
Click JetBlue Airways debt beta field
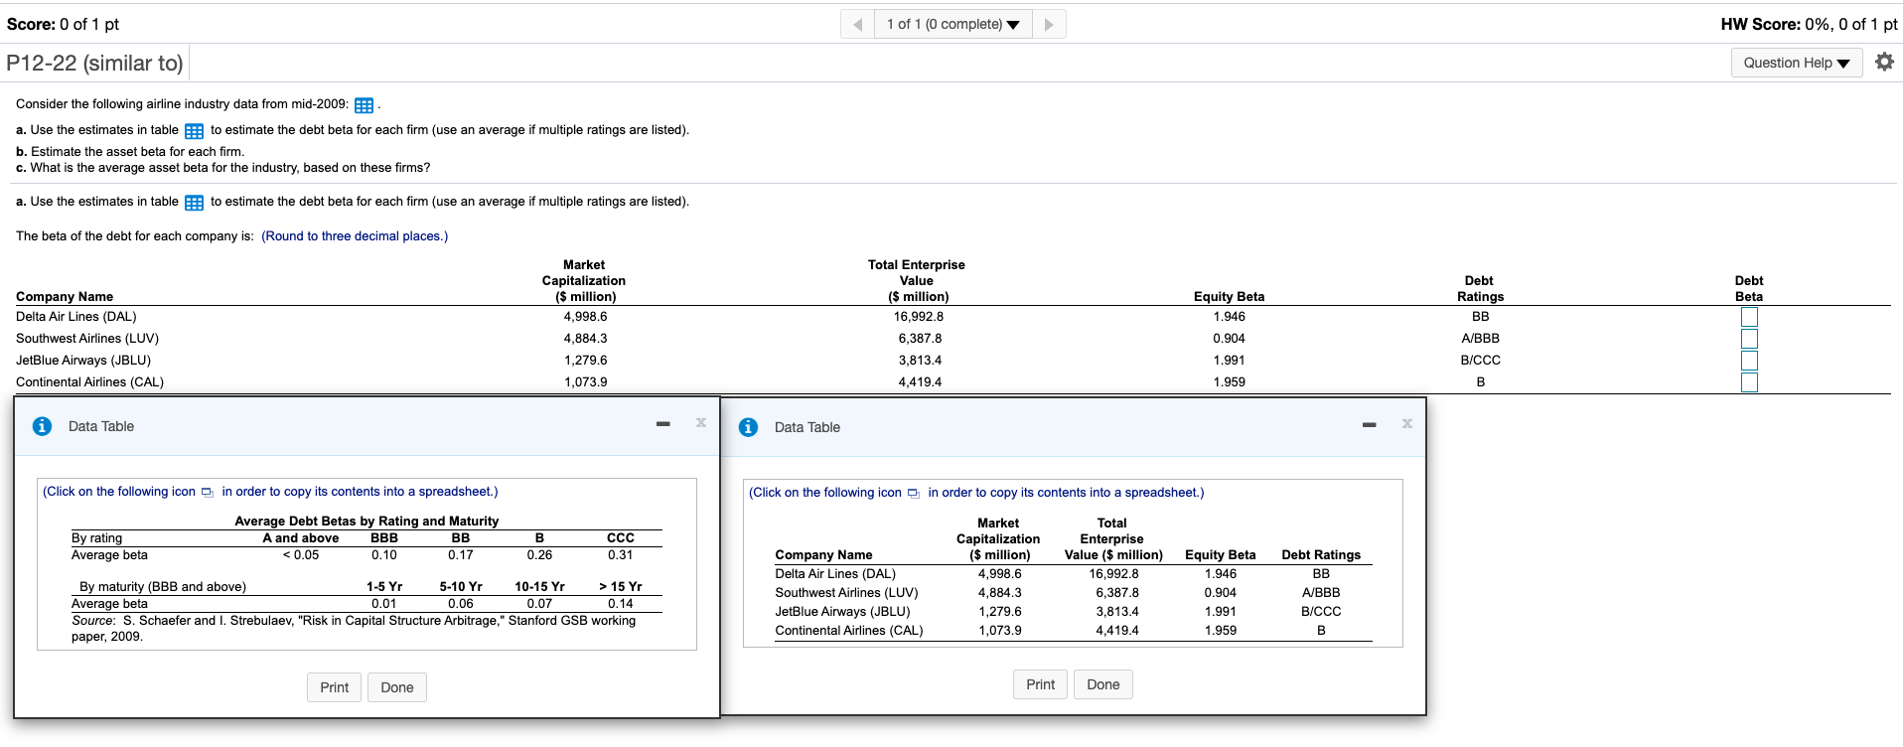tap(1749, 361)
